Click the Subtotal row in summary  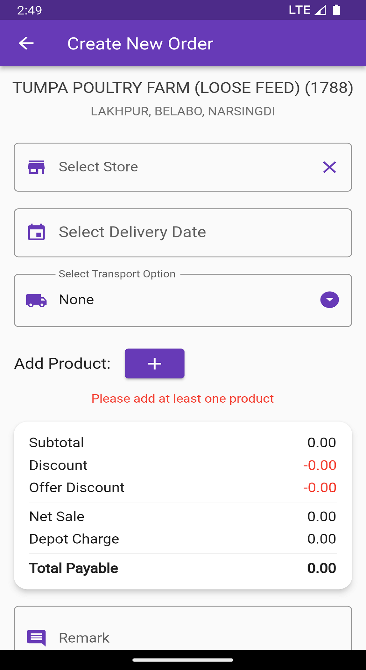[183, 443]
